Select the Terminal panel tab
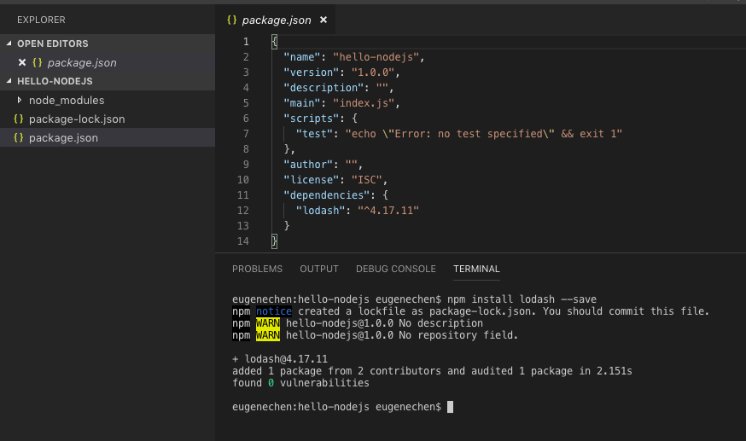This screenshot has height=441, width=746. point(476,269)
